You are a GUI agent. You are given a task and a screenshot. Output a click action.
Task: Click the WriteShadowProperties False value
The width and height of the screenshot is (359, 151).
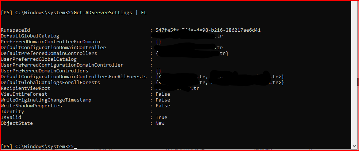pos(163,106)
